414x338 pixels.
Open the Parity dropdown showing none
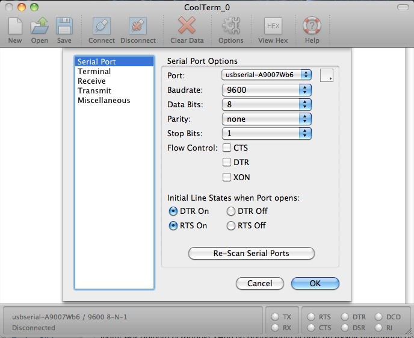point(267,119)
